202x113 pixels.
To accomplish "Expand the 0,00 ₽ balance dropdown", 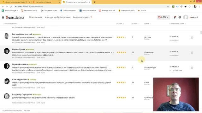I will (163, 17).
